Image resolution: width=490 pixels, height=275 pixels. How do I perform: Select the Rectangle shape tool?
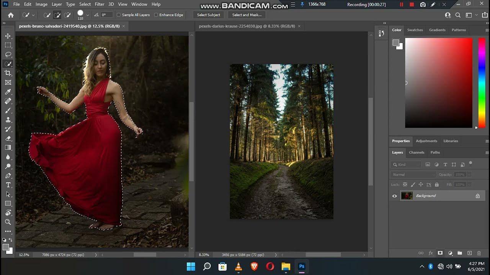coord(8,204)
